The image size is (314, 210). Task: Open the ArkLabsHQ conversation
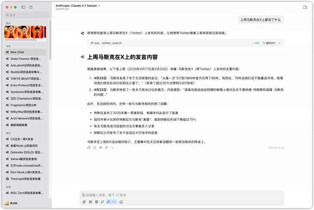pos(25,65)
